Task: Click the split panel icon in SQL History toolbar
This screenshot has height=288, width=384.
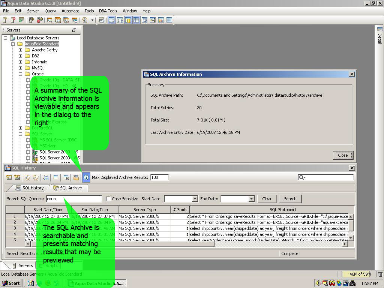Action: [56, 177]
